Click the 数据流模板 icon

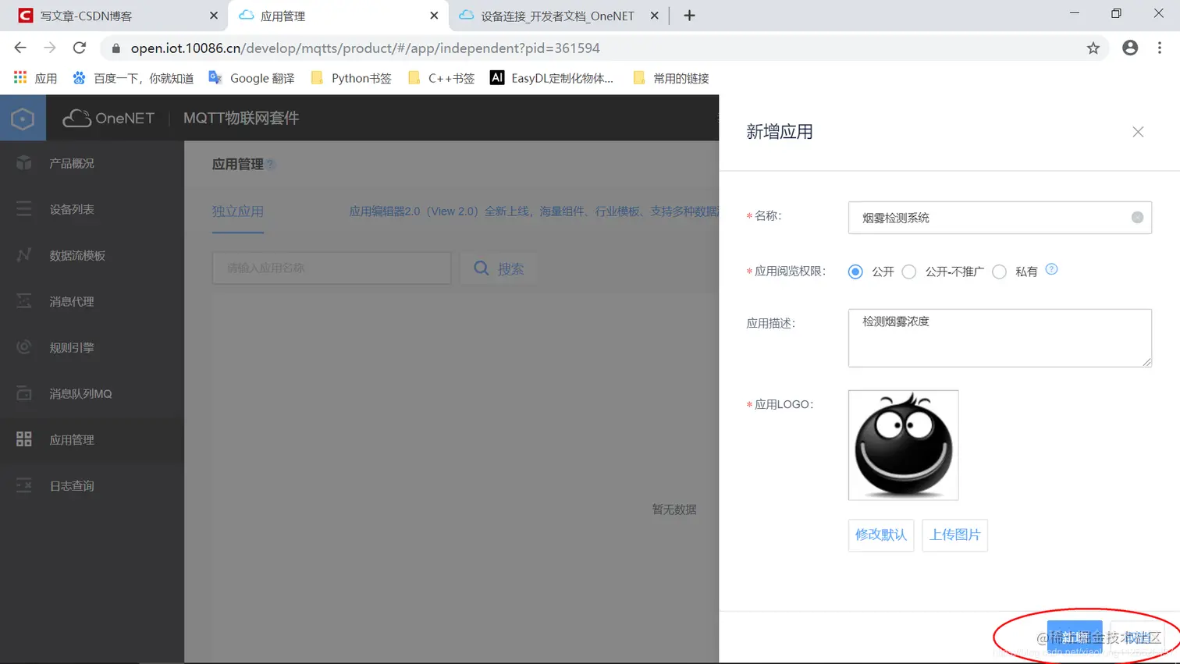[24, 254]
